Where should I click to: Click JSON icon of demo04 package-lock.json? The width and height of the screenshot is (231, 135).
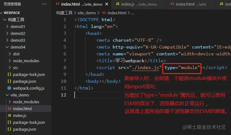pyautogui.click(x=9, y=74)
